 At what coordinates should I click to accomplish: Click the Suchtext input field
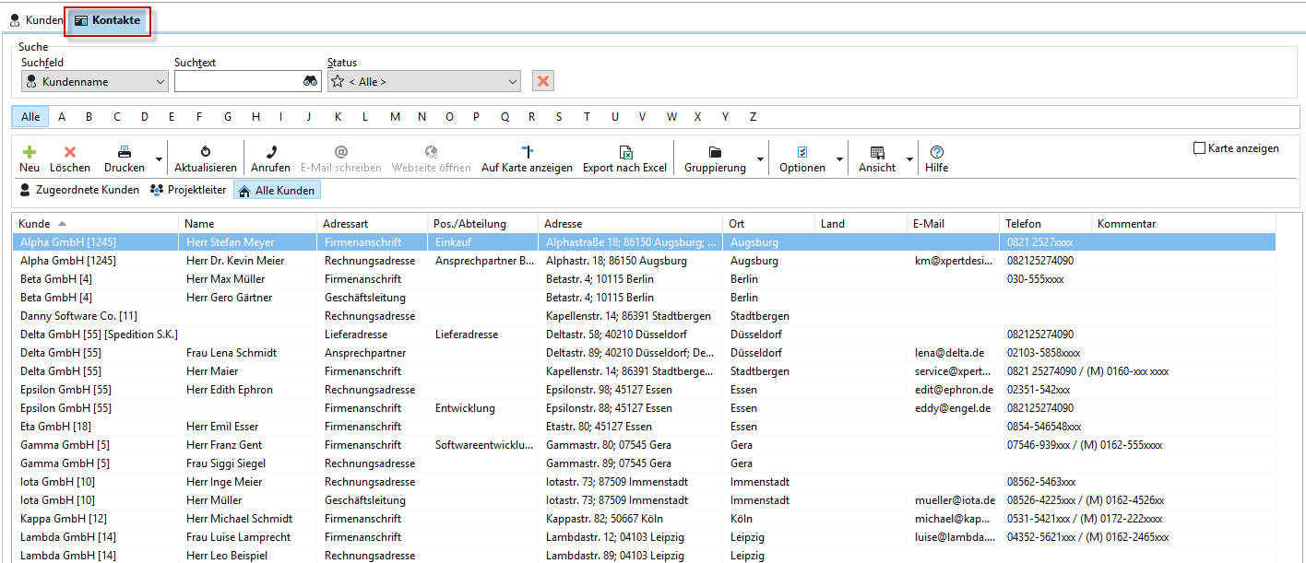click(x=238, y=82)
